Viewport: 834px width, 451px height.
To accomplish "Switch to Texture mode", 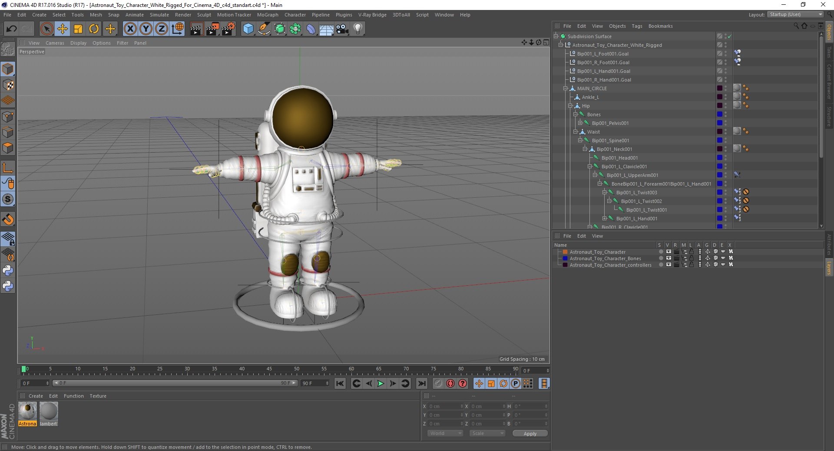I will point(8,85).
